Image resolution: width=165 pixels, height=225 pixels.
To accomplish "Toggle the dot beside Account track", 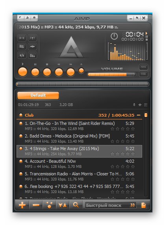I will pyautogui.click(x=21, y=161).
